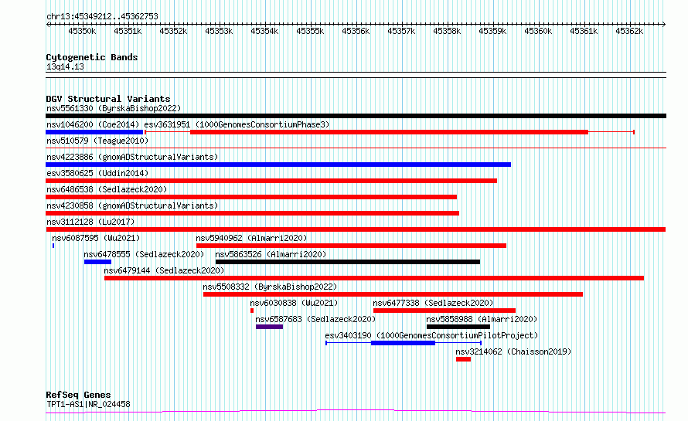The image size is (688, 421).
Task: Open nsv5863526 (Almarri2020) label
Action: [x=271, y=254]
